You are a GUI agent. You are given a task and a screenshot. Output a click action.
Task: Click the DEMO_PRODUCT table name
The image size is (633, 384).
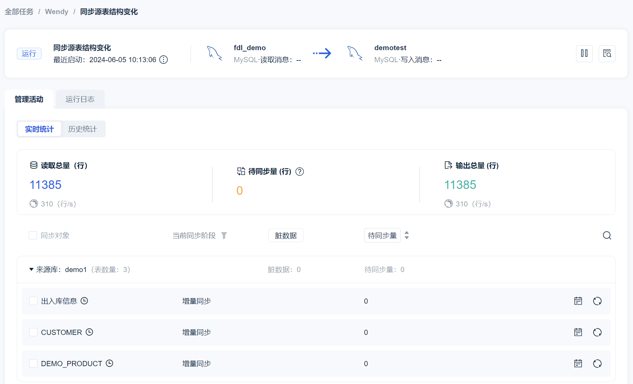pos(72,364)
